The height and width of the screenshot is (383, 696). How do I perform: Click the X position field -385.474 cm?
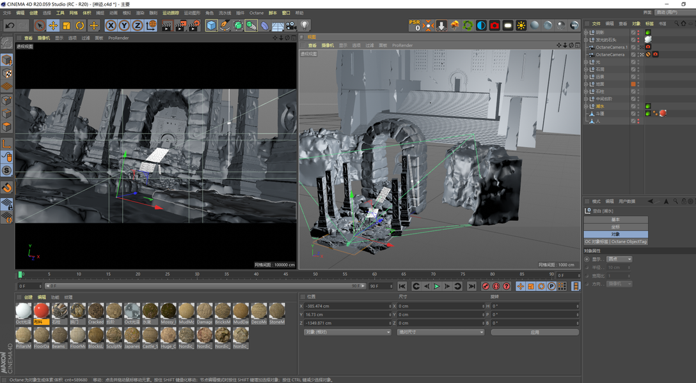pyautogui.click(x=347, y=306)
